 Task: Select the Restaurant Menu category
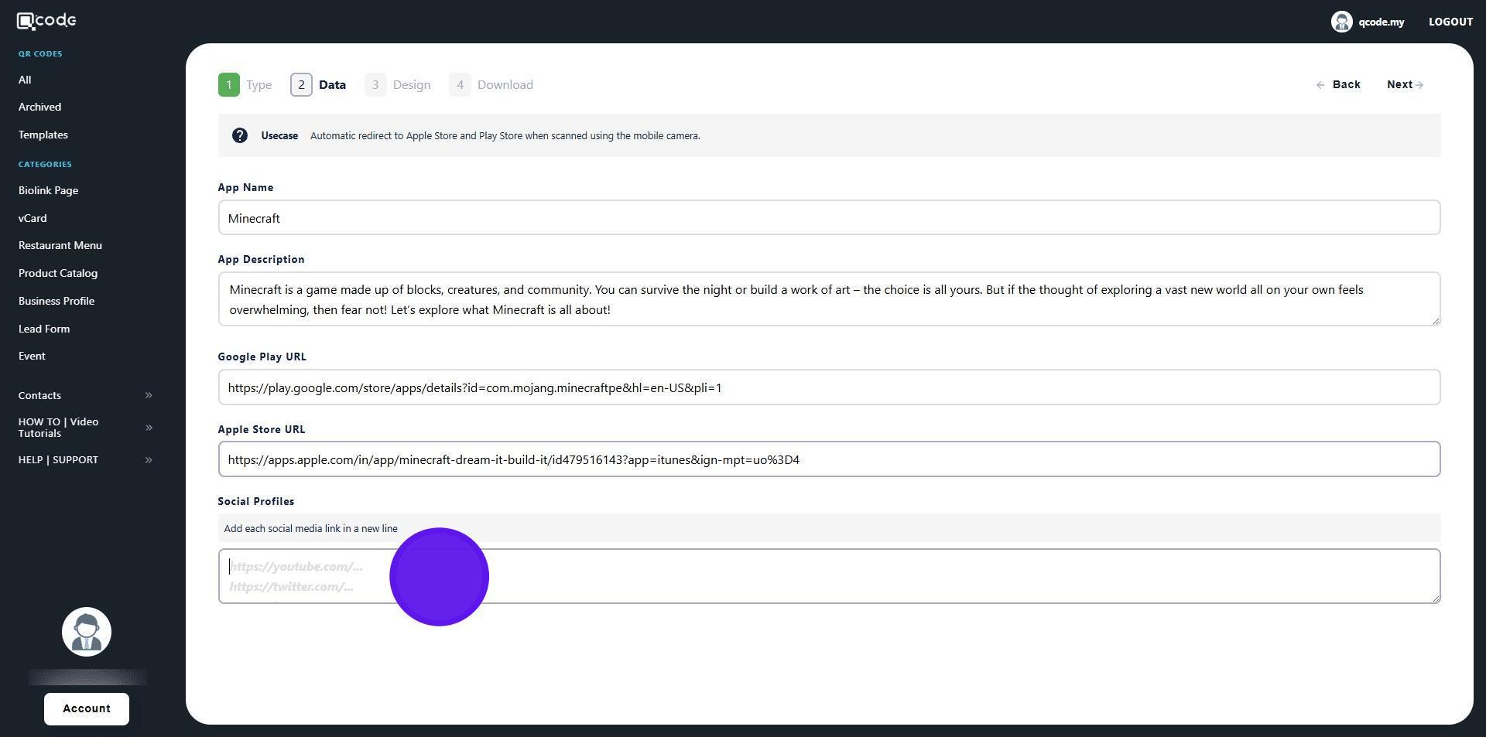coord(60,245)
